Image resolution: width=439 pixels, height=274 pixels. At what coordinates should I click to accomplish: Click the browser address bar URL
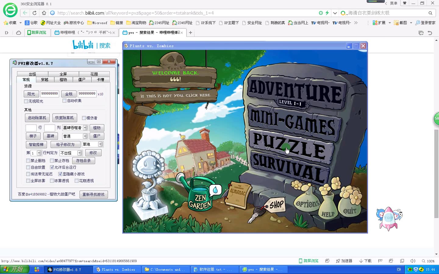pyautogui.click(x=136, y=13)
